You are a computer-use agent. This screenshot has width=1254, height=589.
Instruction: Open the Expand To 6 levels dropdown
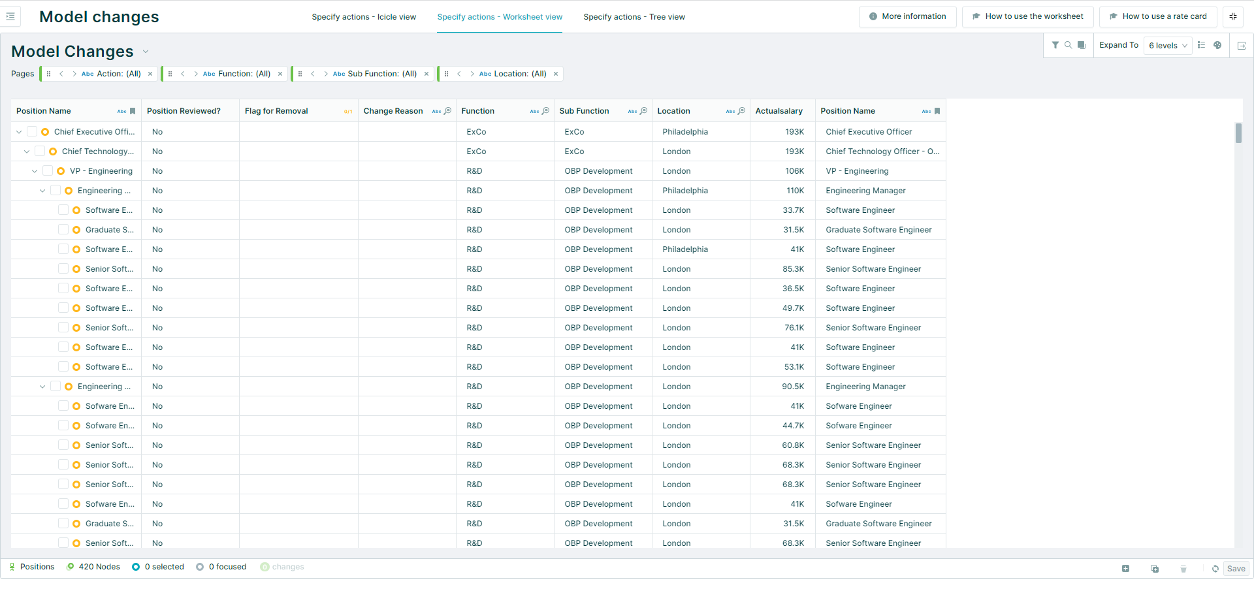pos(1168,45)
